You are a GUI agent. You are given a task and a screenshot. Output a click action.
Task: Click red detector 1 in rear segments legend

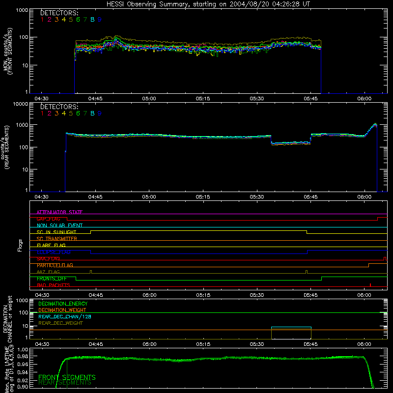pos(42,113)
